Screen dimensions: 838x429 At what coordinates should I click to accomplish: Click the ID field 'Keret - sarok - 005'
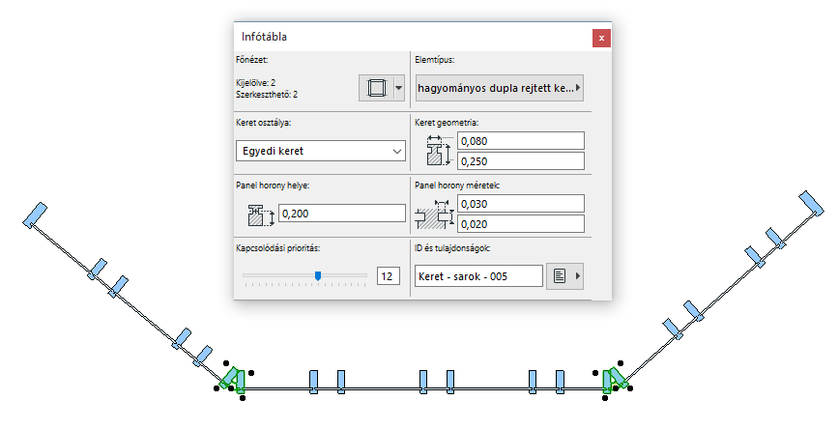pos(477,276)
